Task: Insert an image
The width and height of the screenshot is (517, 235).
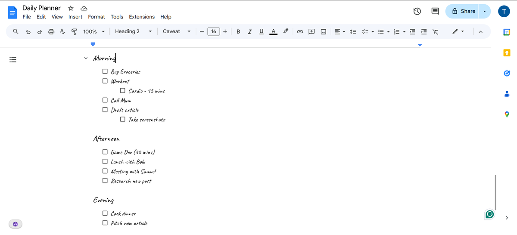Action: pos(323,31)
